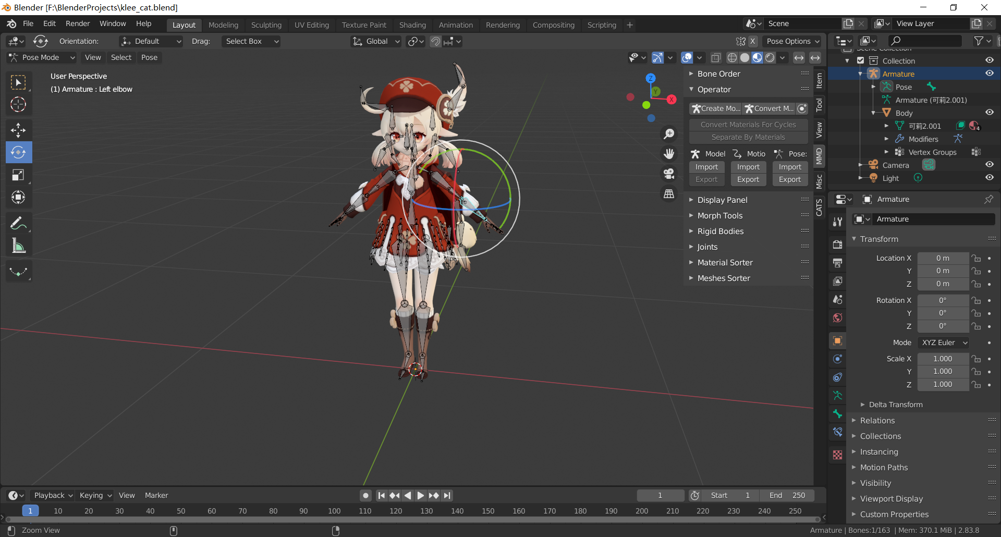Open the World properties globe icon
The height and width of the screenshot is (537, 1001).
tap(837, 318)
